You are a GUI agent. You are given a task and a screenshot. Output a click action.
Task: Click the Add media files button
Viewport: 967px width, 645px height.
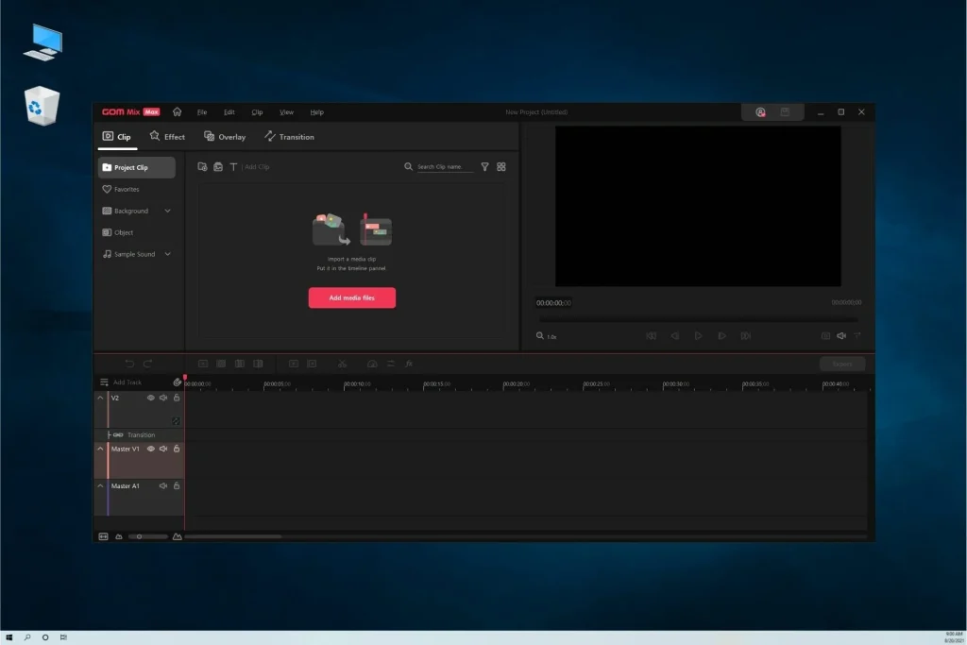pyautogui.click(x=351, y=297)
